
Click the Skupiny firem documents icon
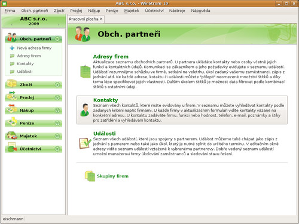point(90,176)
